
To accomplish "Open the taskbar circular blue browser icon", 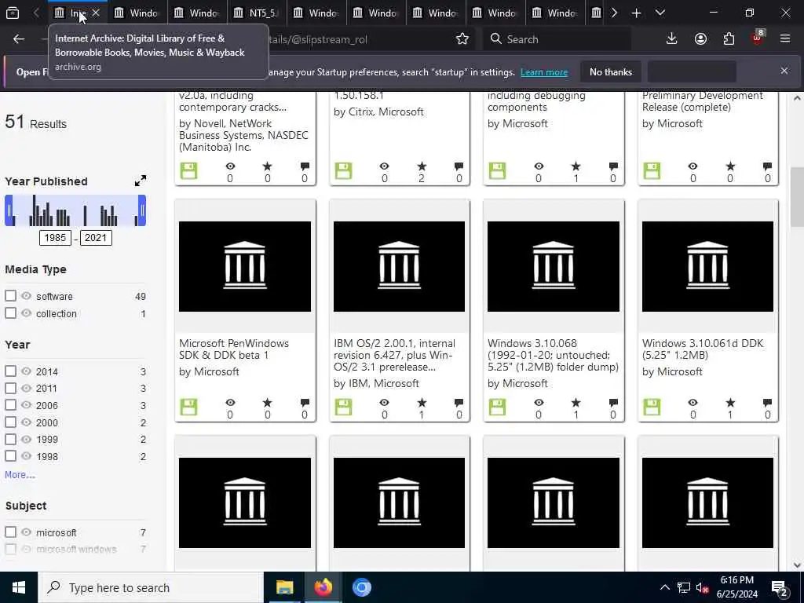I will click(x=361, y=587).
